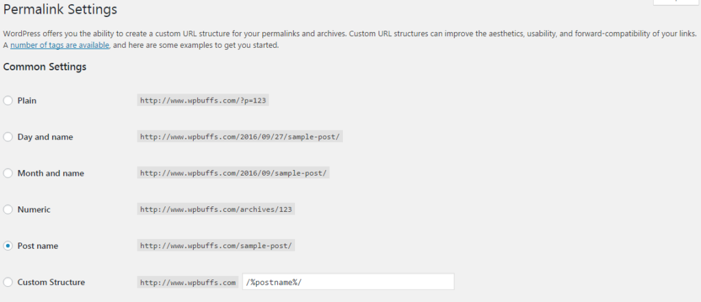Click the ?p=123 example URL
This screenshot has height=302, width=701.
pyautogui.click(x=203, y=100)
